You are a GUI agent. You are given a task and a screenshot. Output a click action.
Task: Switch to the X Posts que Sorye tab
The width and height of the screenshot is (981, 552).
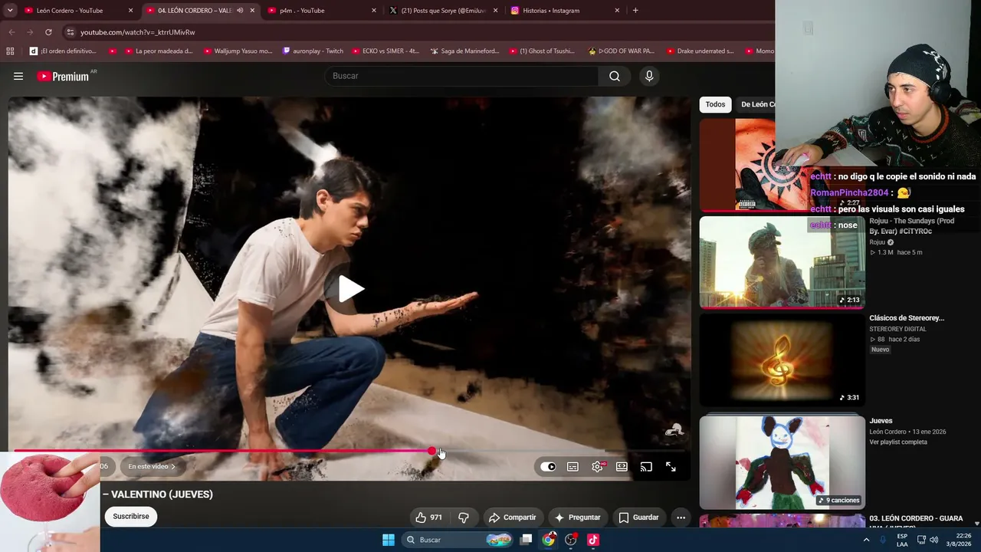tap(445, 11)
